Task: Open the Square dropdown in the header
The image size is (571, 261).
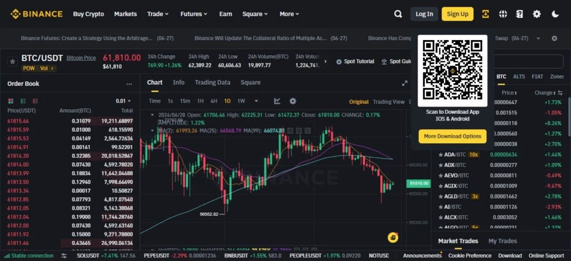Action: (x=255, y=14)
